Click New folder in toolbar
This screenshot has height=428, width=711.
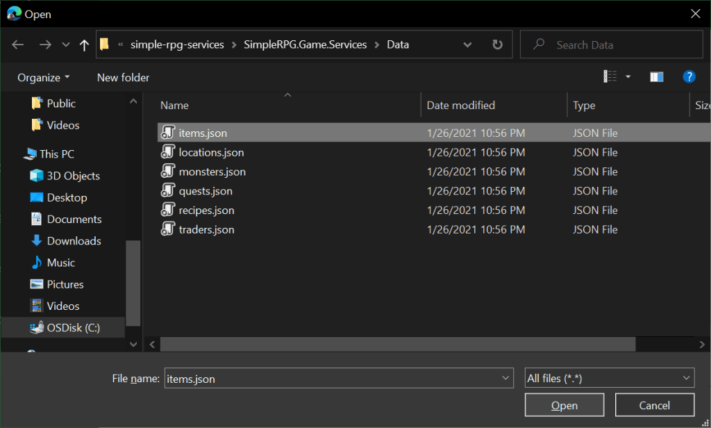pos(123,78)
